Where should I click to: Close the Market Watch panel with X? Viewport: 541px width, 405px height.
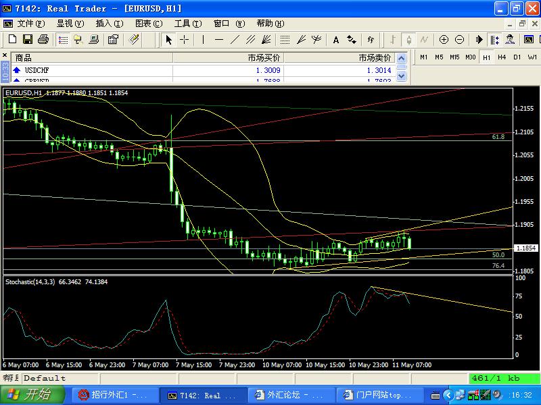pos(5,55)
